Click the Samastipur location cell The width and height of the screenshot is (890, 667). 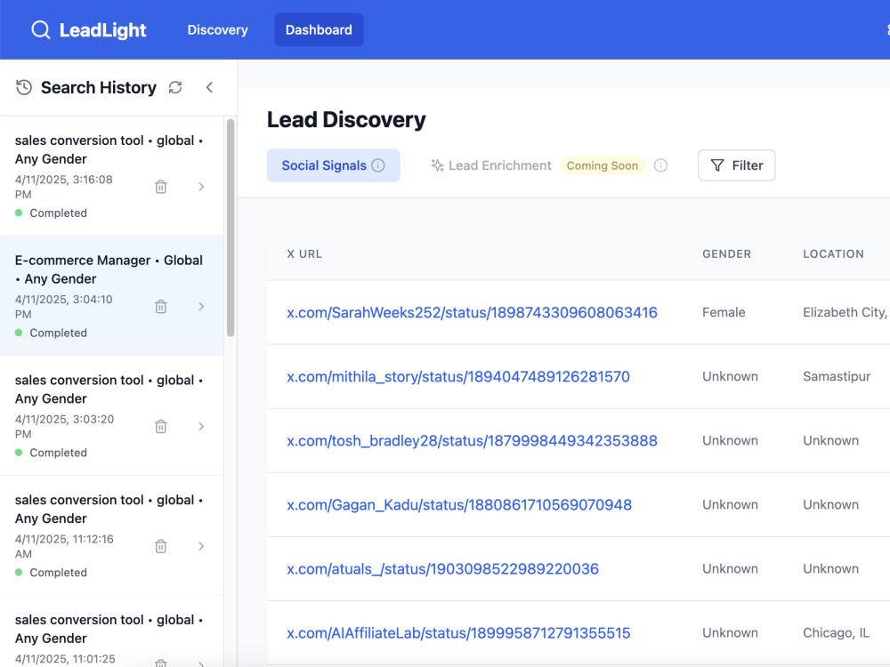pyautogui.click(x=837, y=376)
